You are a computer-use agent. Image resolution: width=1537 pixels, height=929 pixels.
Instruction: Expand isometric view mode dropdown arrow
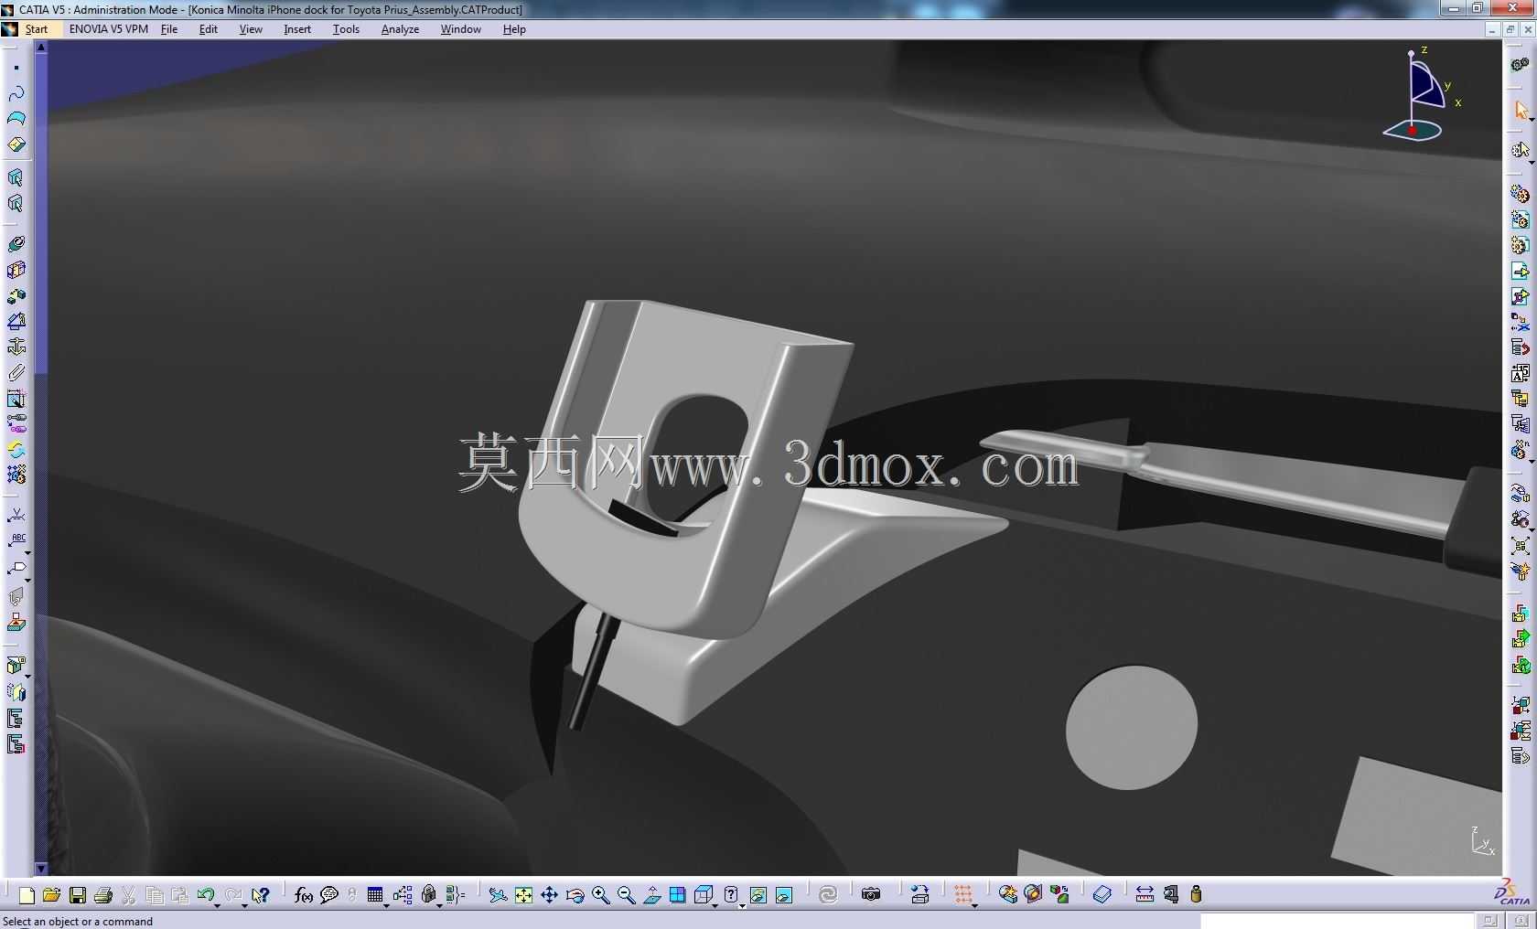715,905
